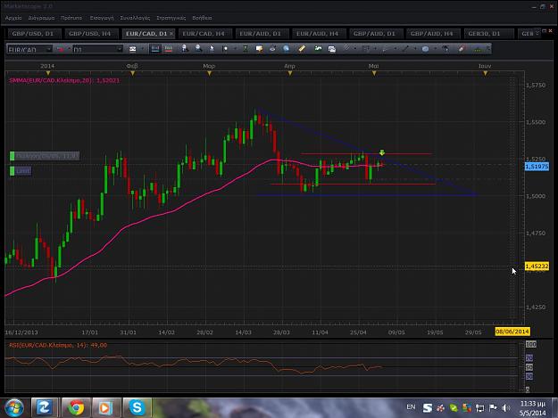Select the parallel lines drawing tool
The image size is (558, 418).
[x=346, y=48]
